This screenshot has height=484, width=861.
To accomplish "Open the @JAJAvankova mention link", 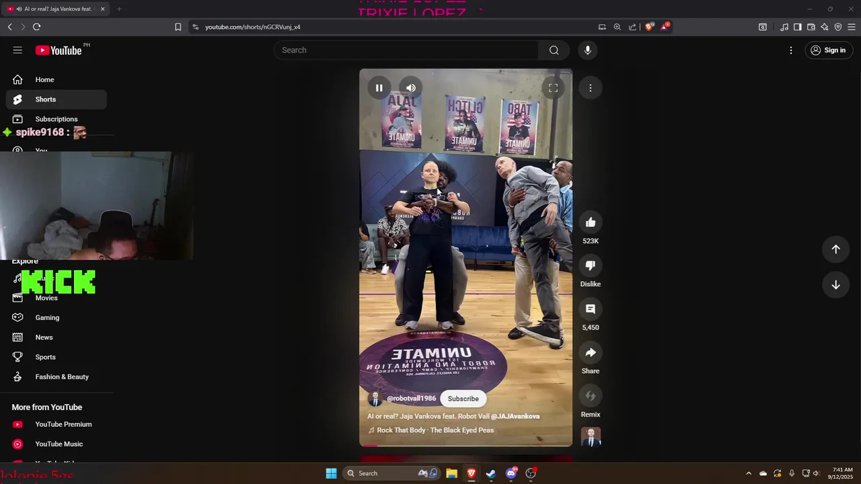I will coord(515,416).
